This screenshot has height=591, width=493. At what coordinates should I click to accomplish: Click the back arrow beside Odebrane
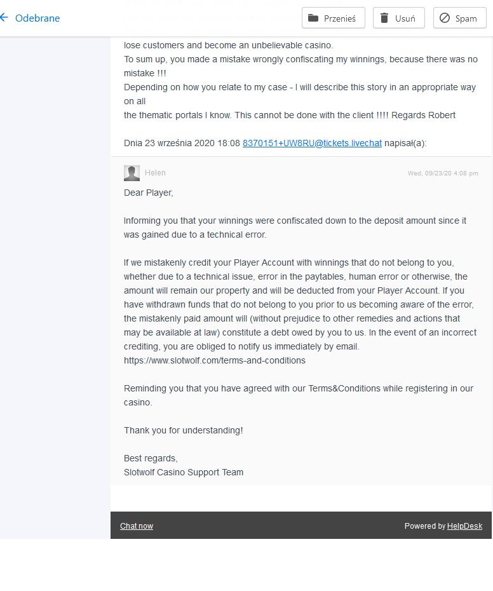[4, 17]
